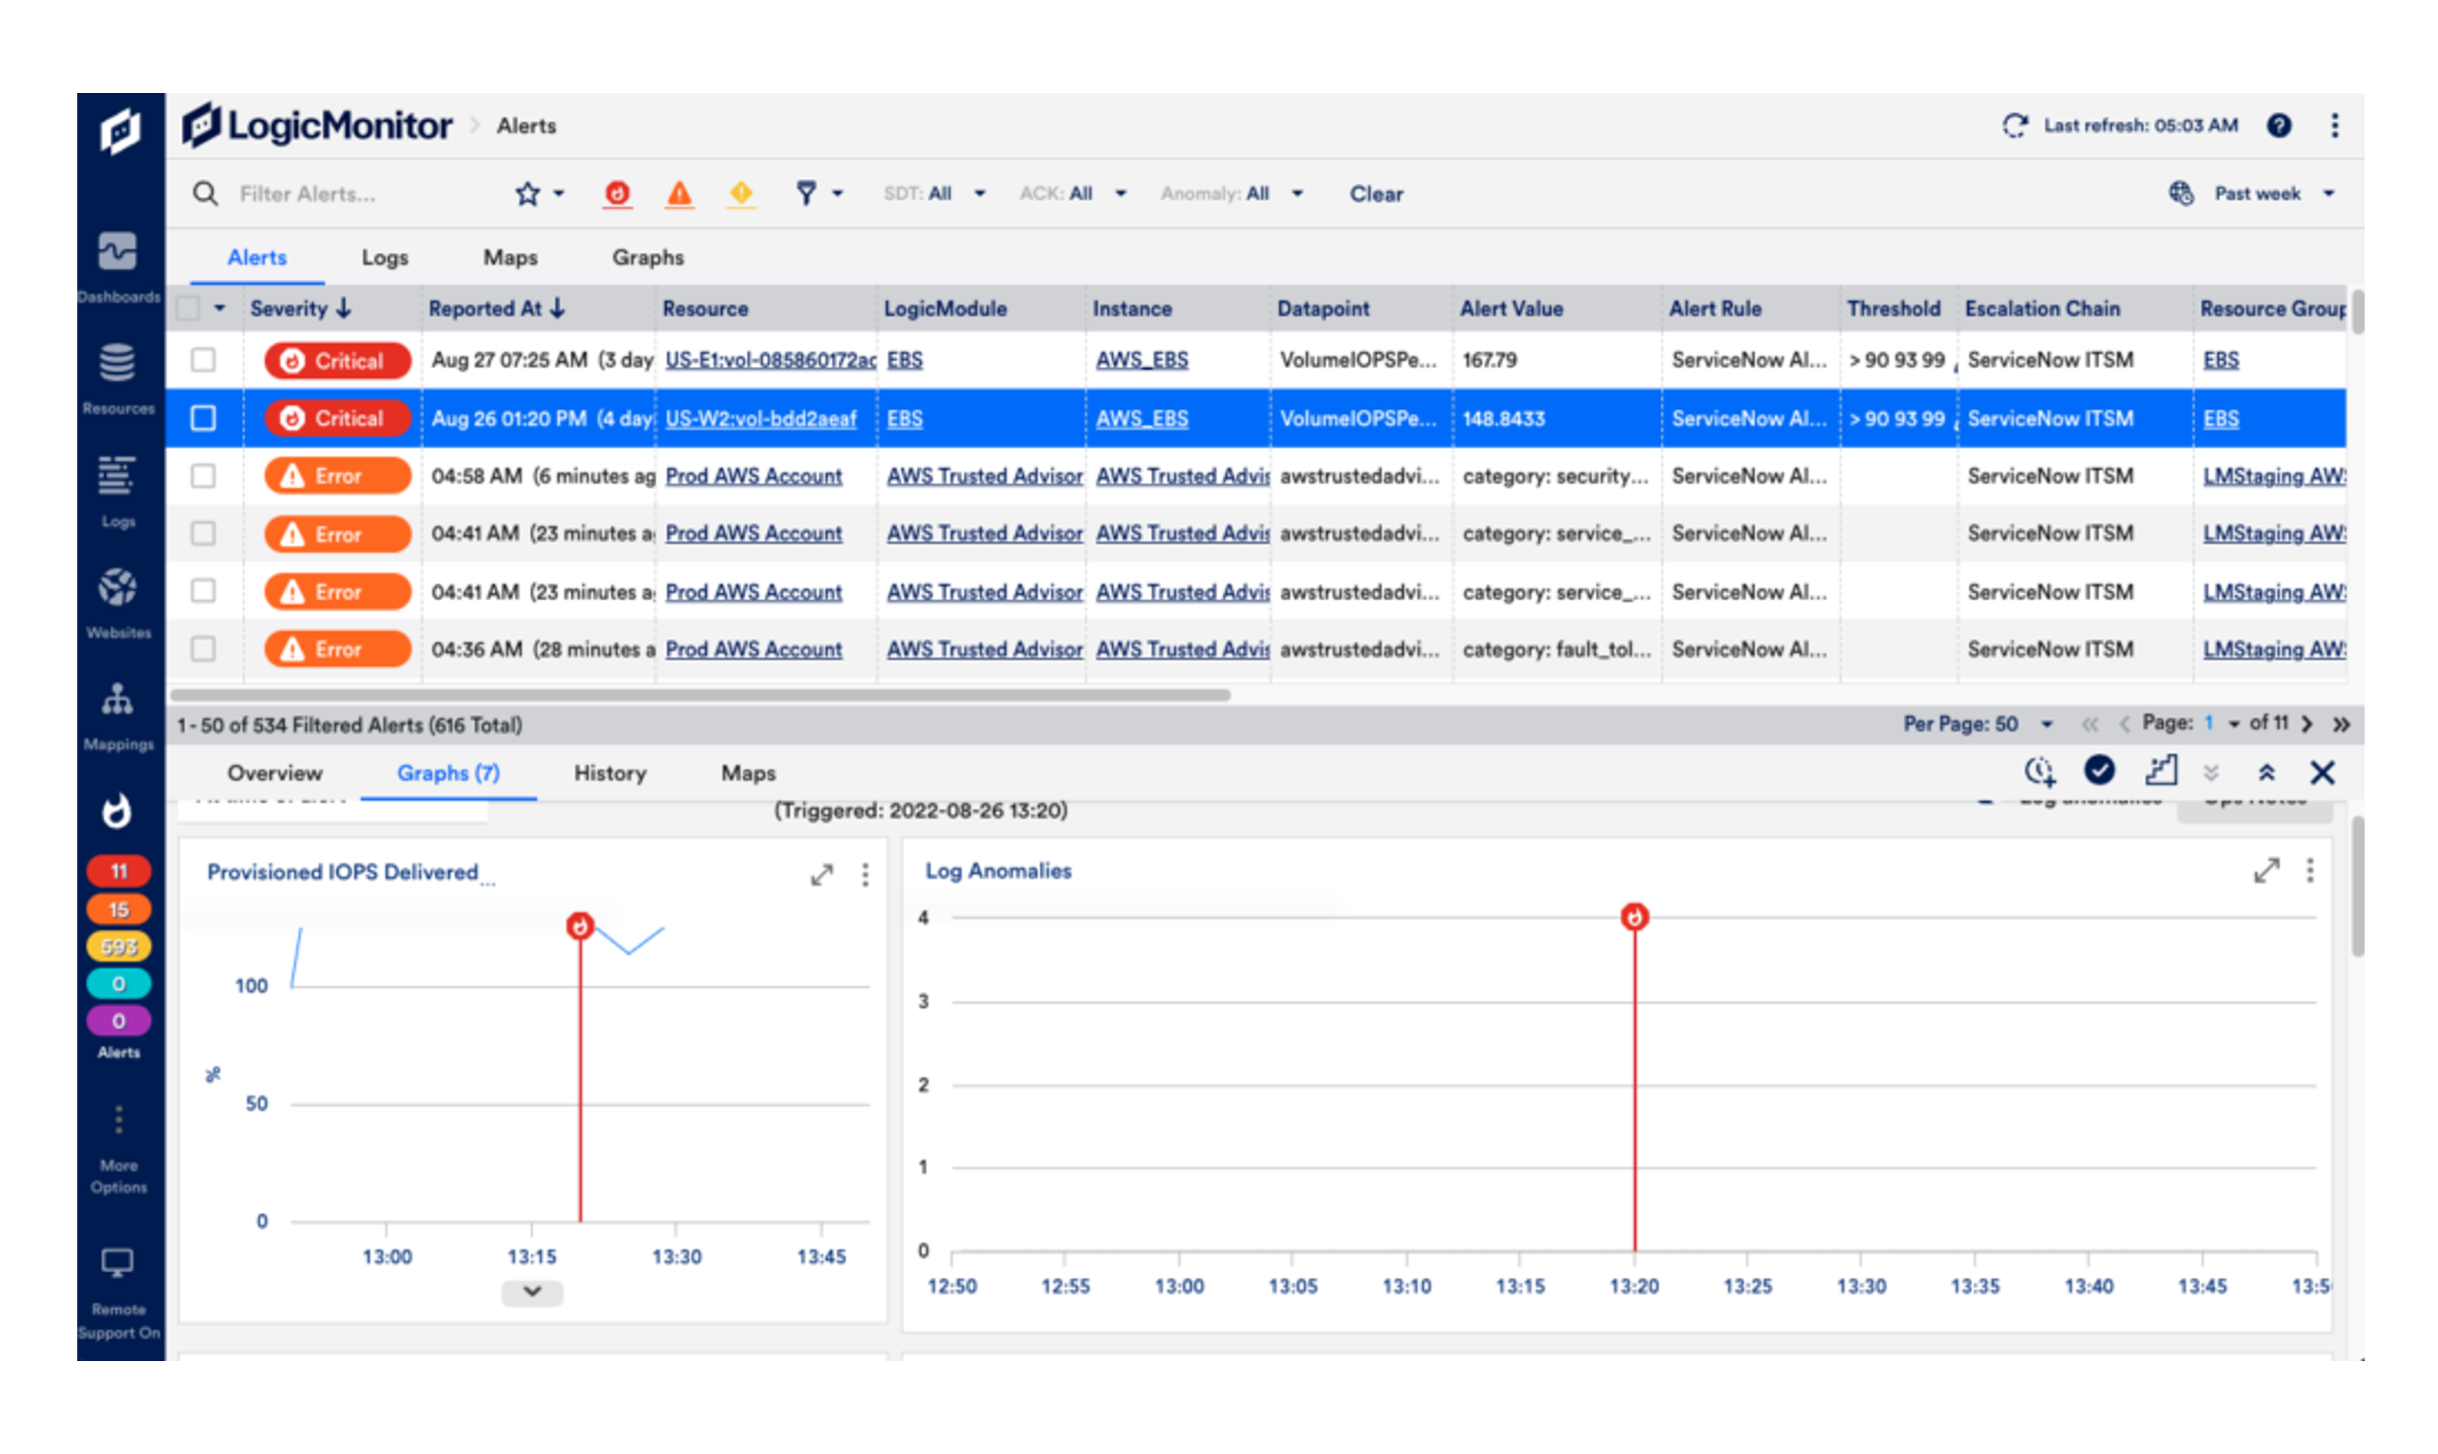Open AWS_EBS instance link in first row

click(x=1142, y=360)
